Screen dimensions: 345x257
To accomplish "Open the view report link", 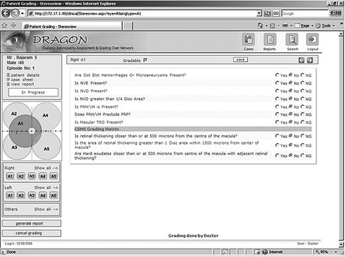I will click(x=23, y=84).
